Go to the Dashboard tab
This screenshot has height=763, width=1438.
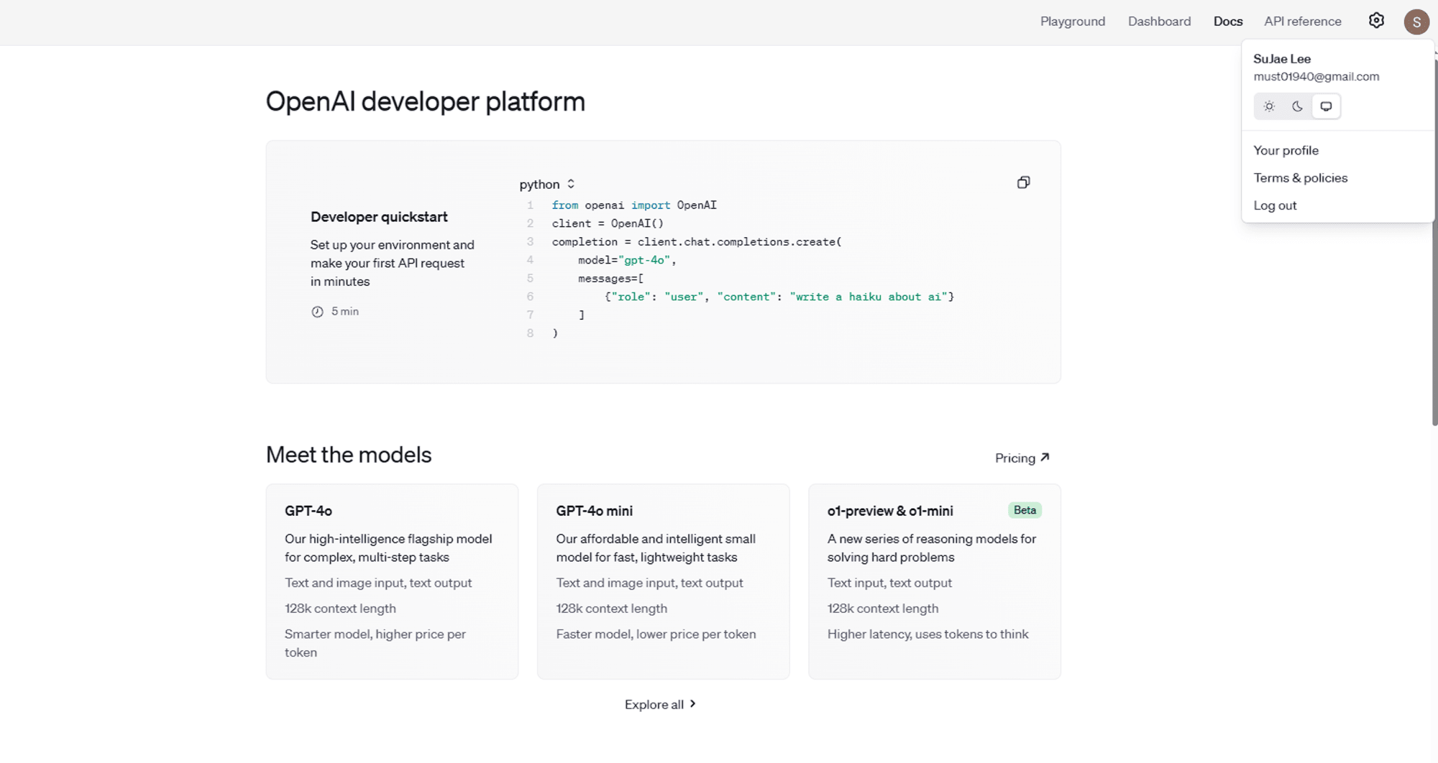(1159, 22)
